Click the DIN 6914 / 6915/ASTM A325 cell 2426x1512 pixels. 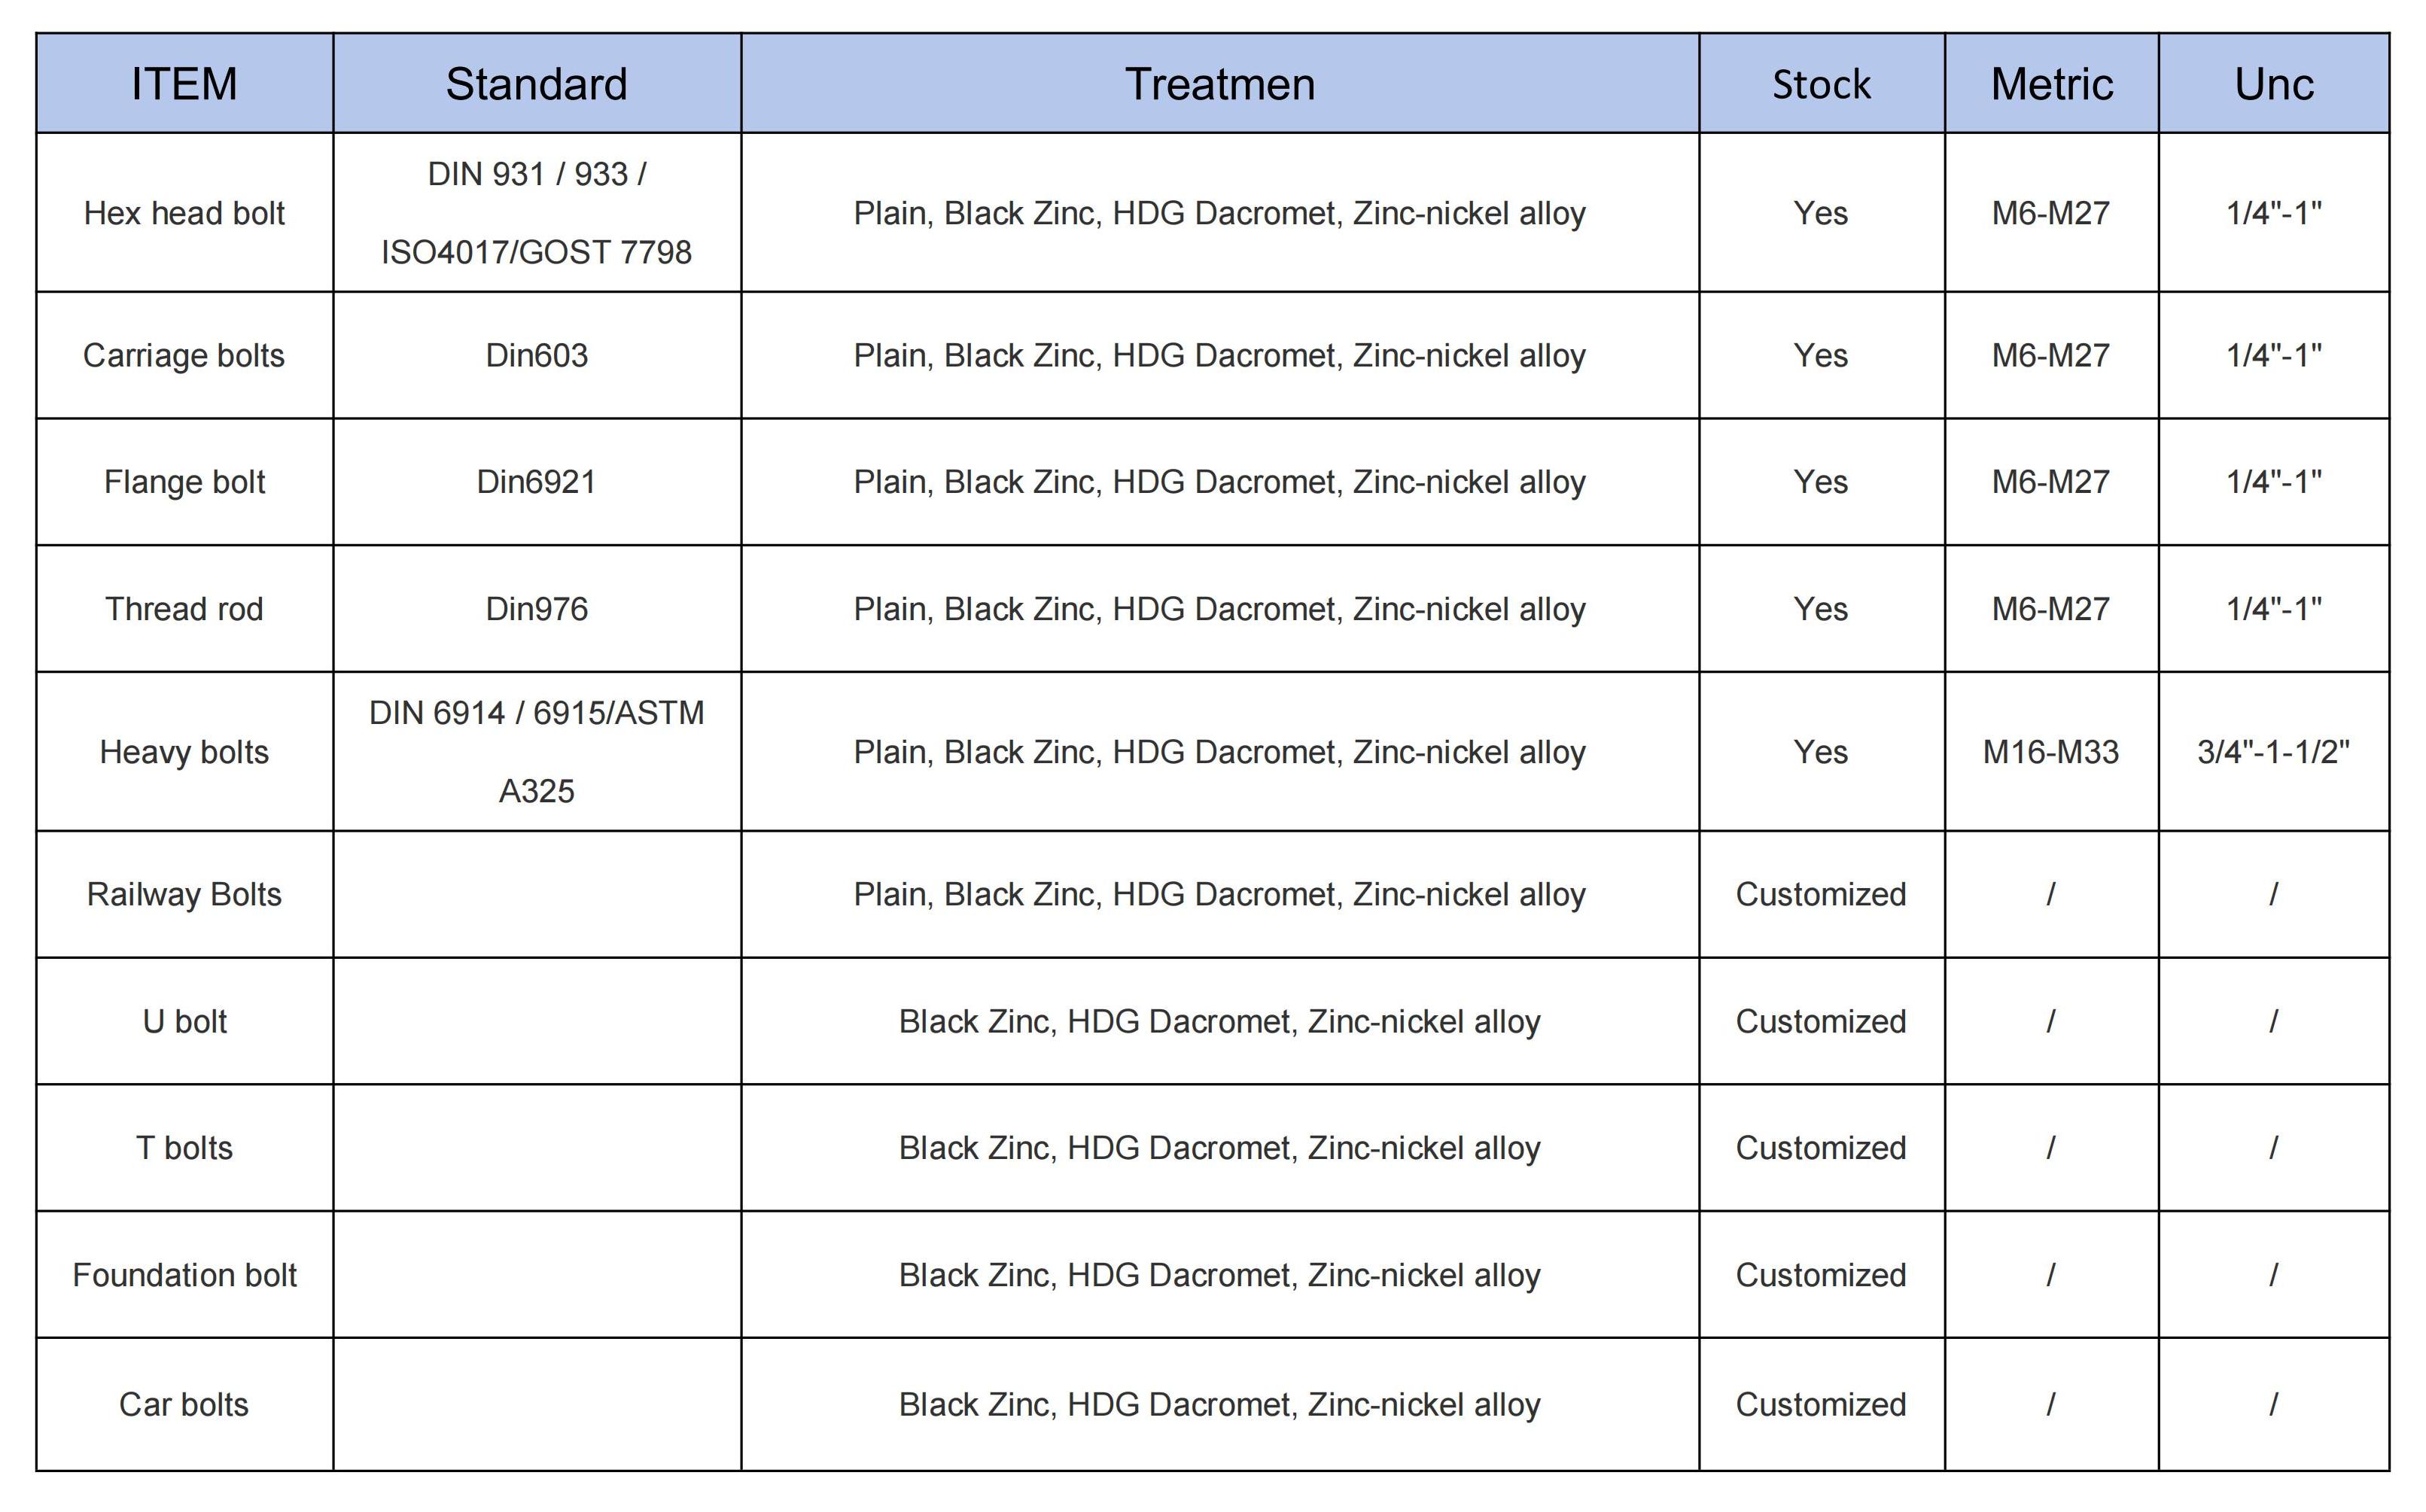pyautogui.click(x=537, y=751)
